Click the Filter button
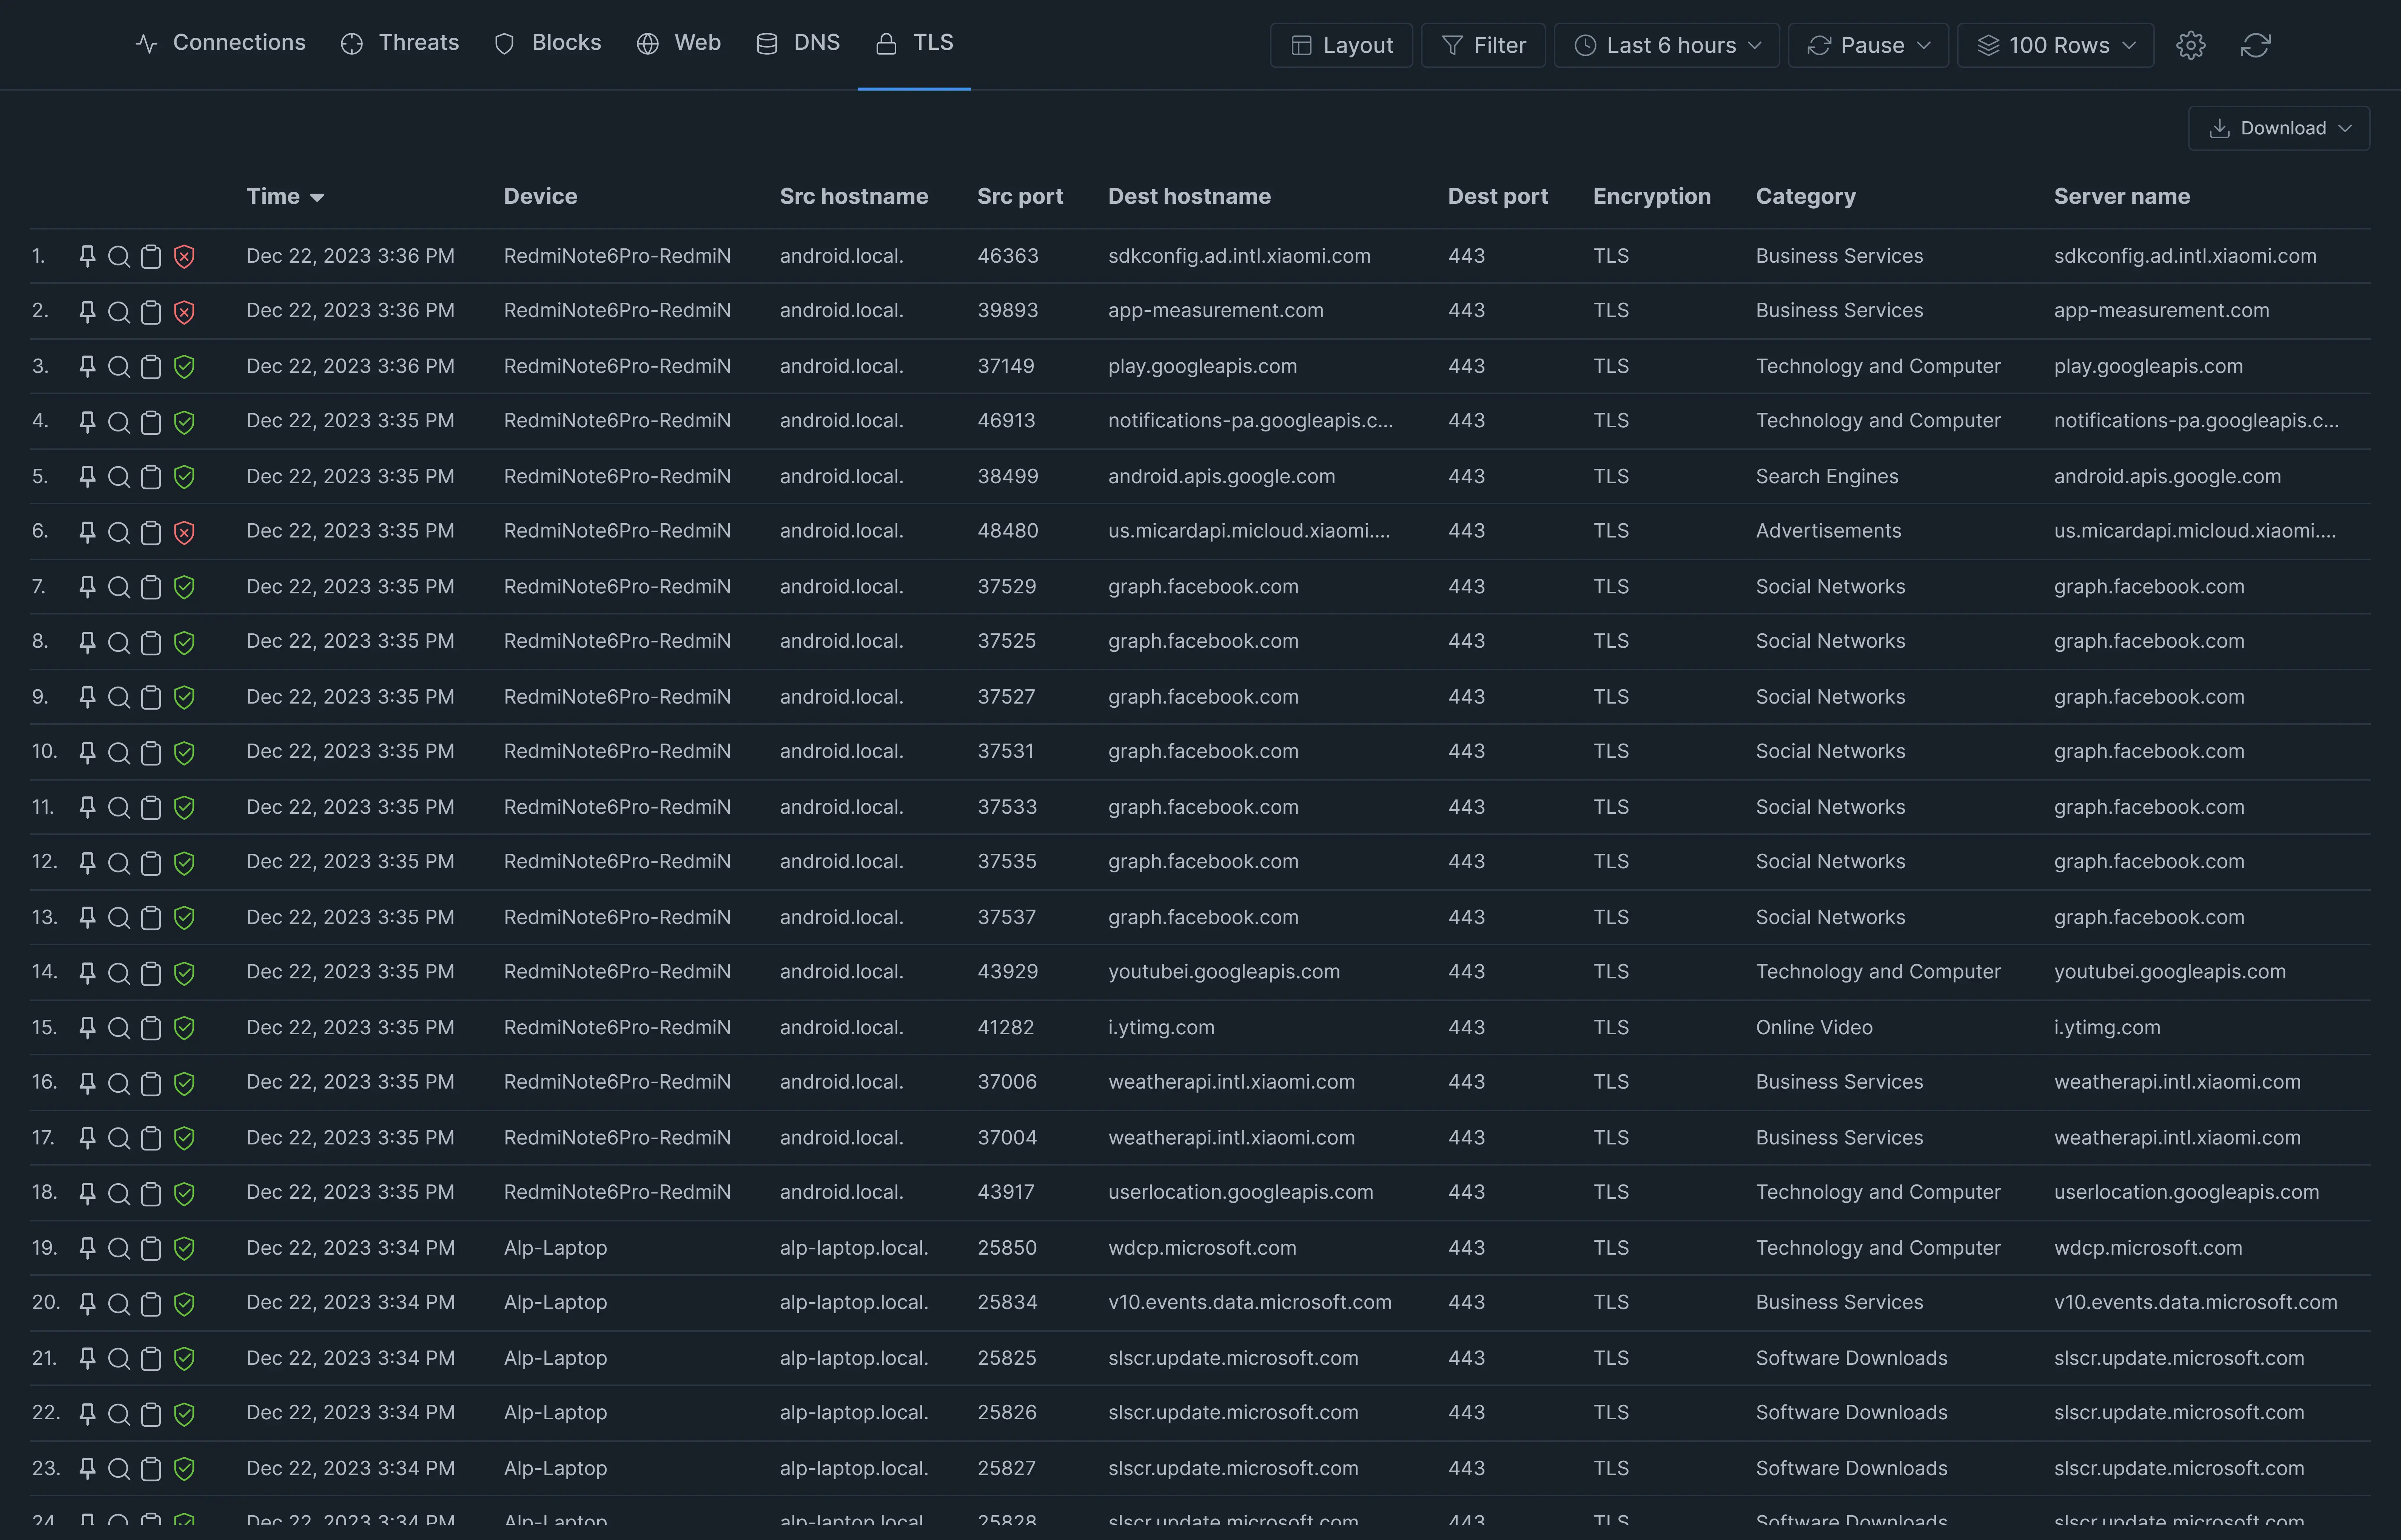 1483,45
